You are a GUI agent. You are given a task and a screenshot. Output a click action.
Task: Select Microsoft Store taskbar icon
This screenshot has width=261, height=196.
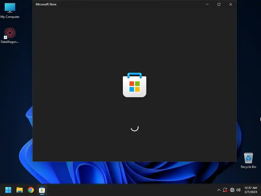[42, 190]
